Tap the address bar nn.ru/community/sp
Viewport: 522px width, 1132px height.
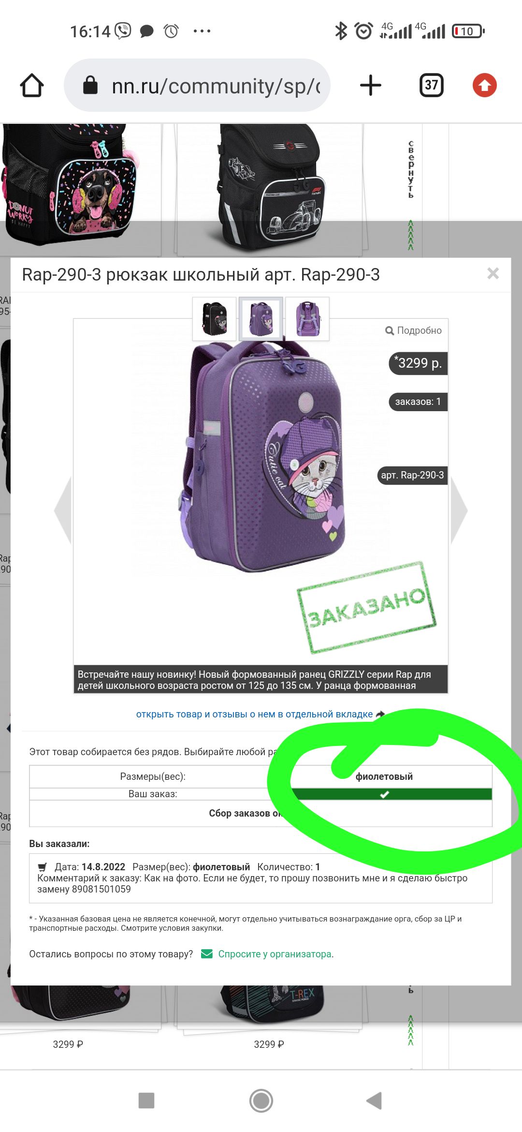(197, 86)
